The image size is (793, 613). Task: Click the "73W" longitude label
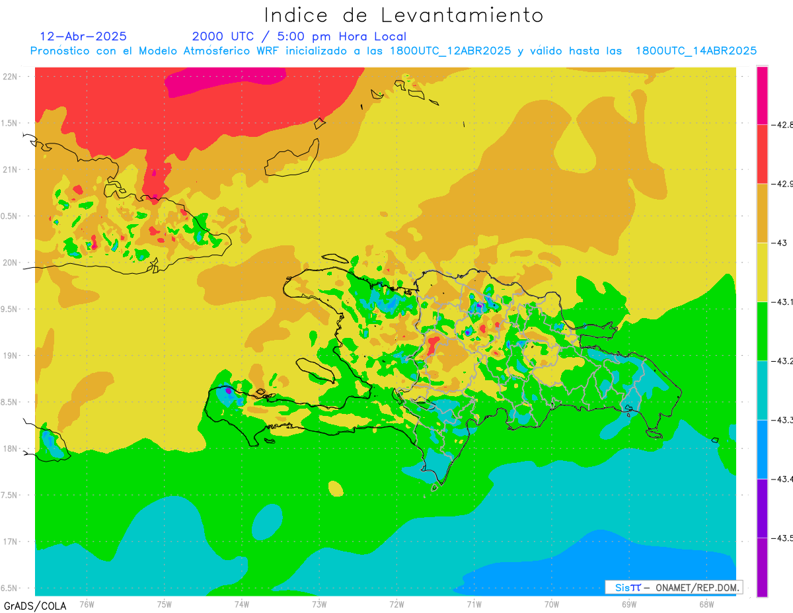(319, 604)
